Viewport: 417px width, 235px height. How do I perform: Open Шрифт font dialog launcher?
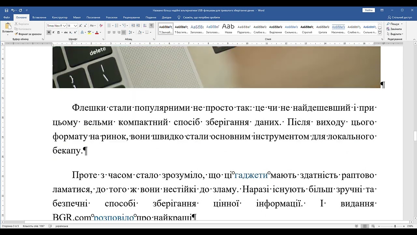point(103,39)
